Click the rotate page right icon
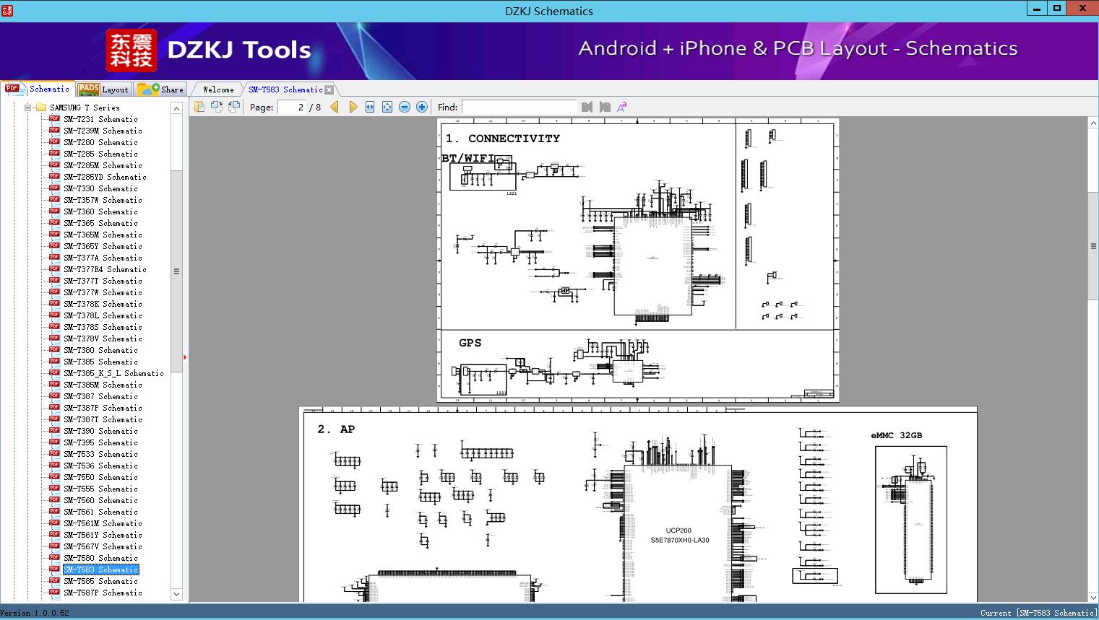Screen dimensions: 1099x620 pos(233,107)
